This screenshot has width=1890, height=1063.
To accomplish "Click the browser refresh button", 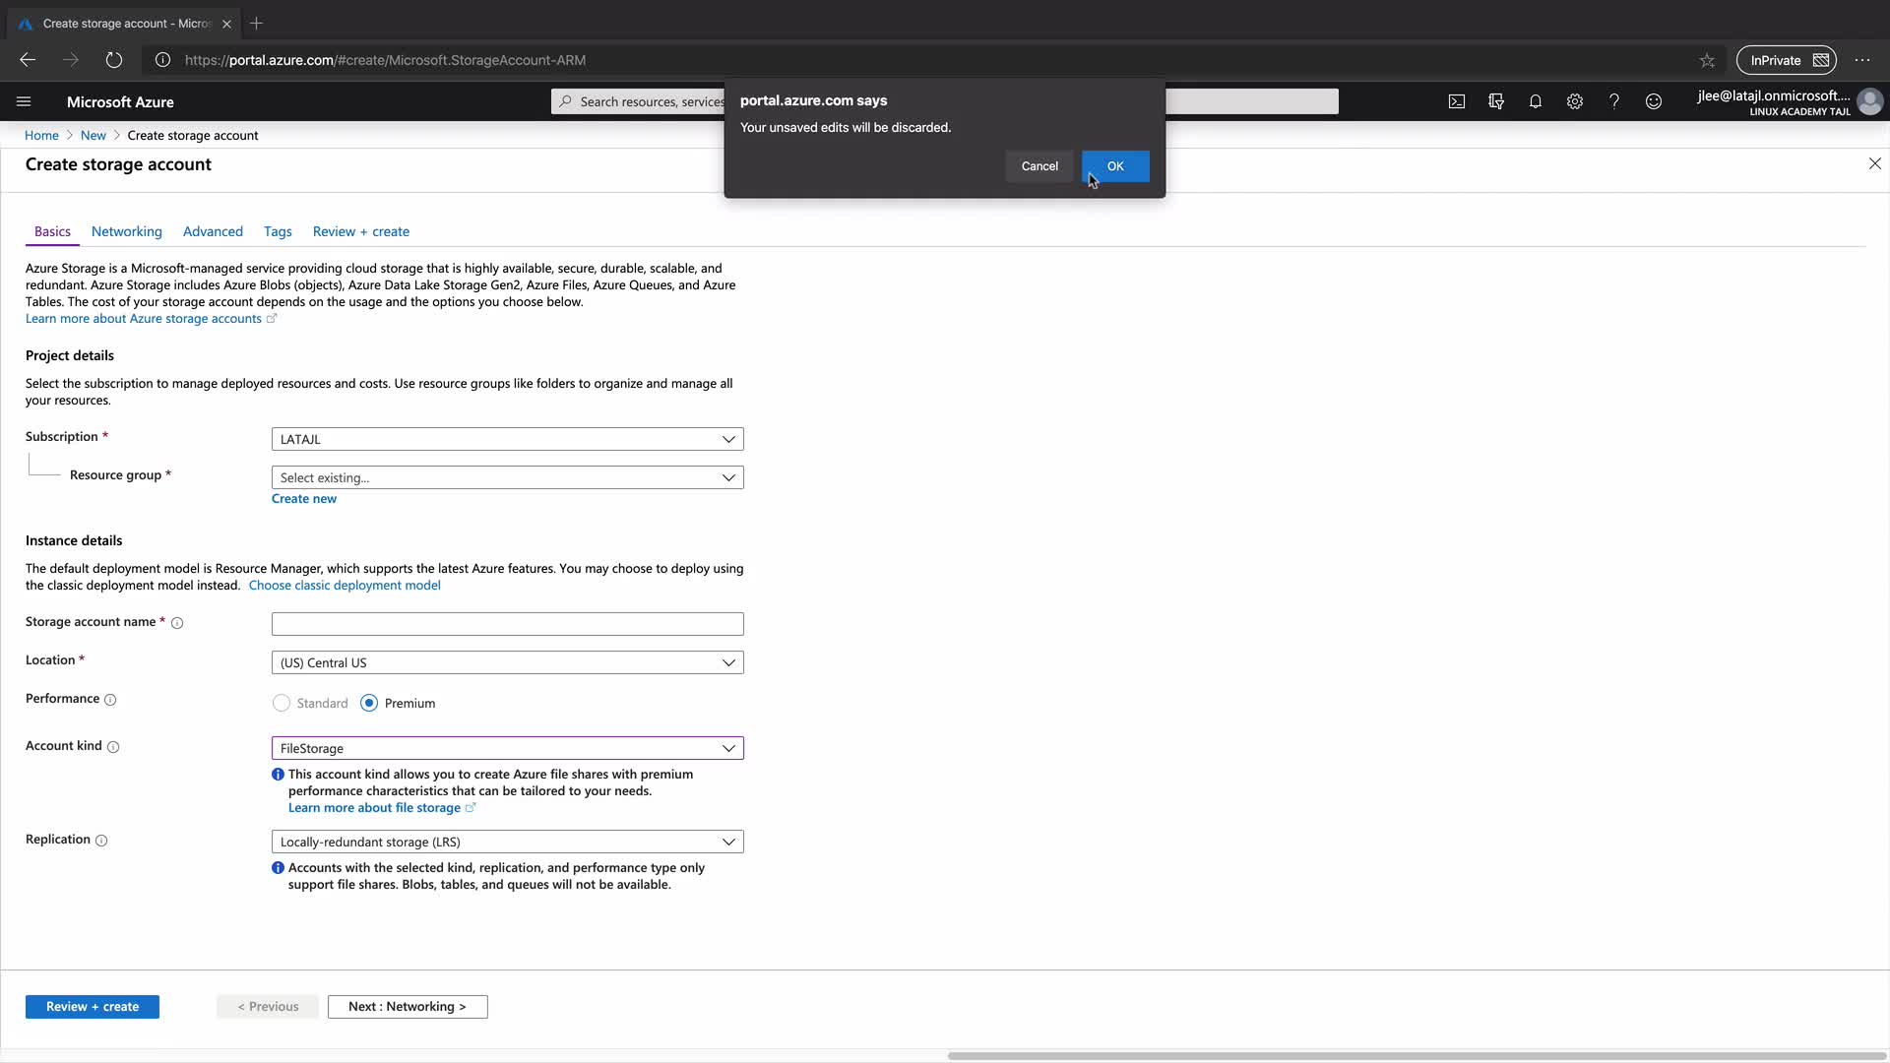I will (x=114, y=60).
